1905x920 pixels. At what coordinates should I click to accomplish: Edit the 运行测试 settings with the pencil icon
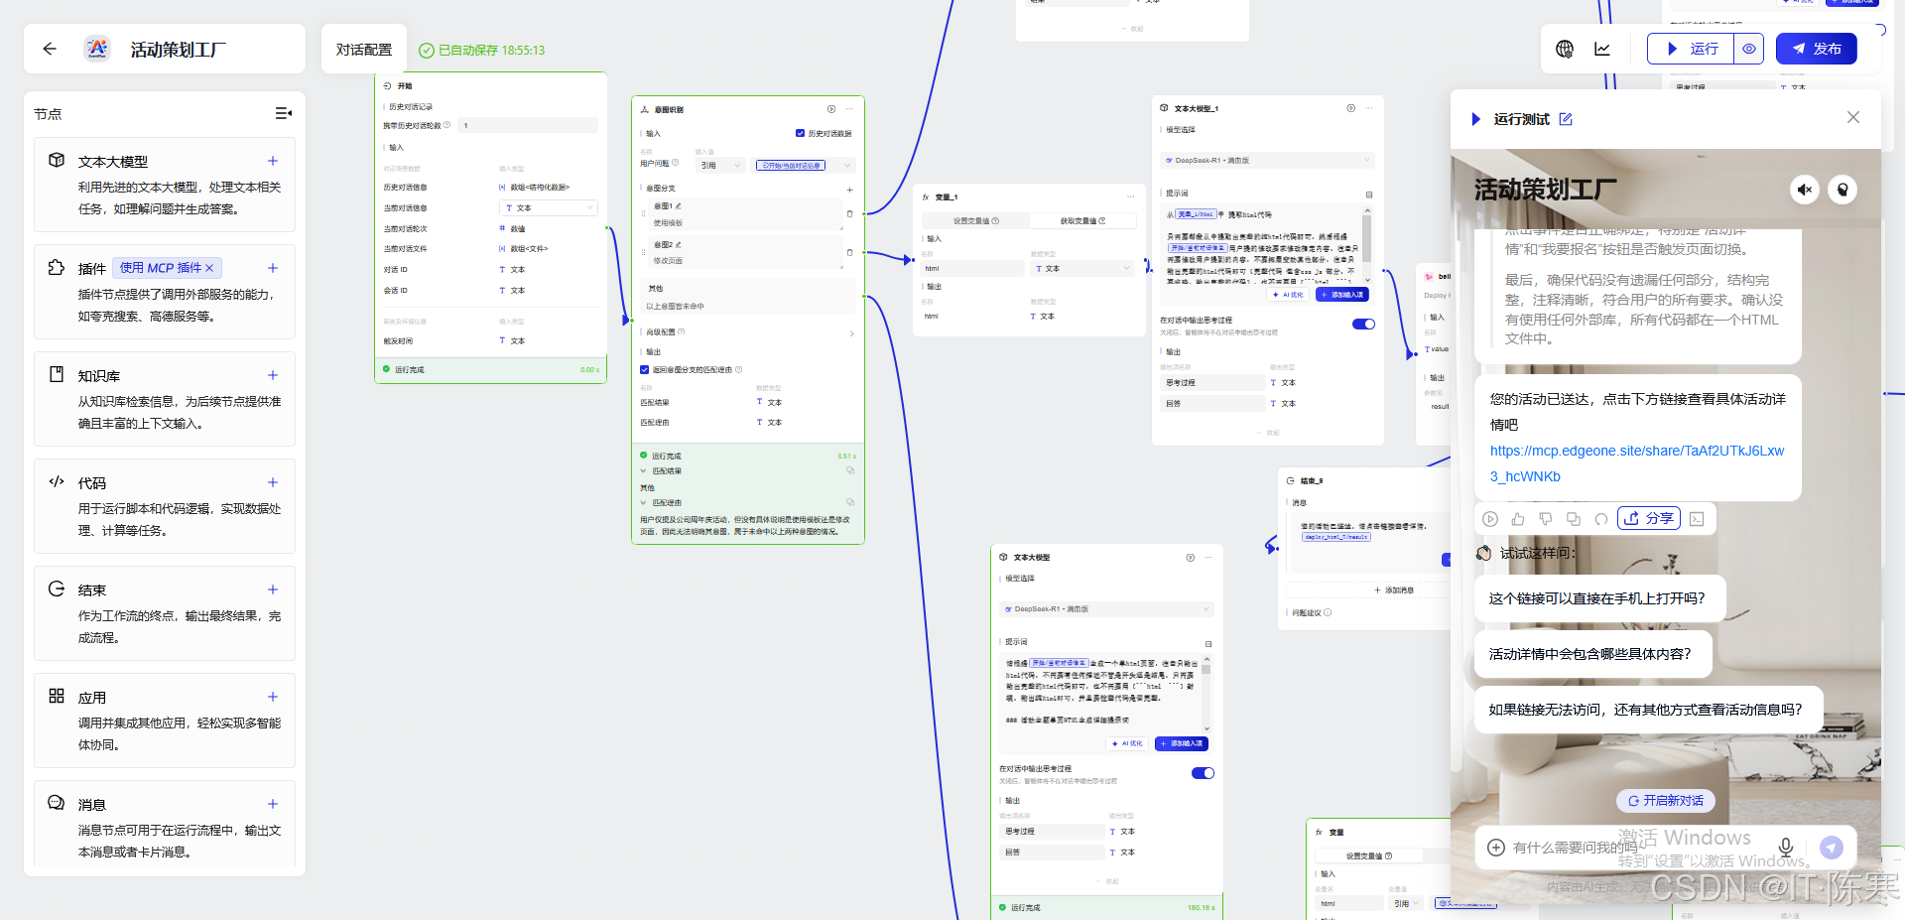tap(1566, 119)
